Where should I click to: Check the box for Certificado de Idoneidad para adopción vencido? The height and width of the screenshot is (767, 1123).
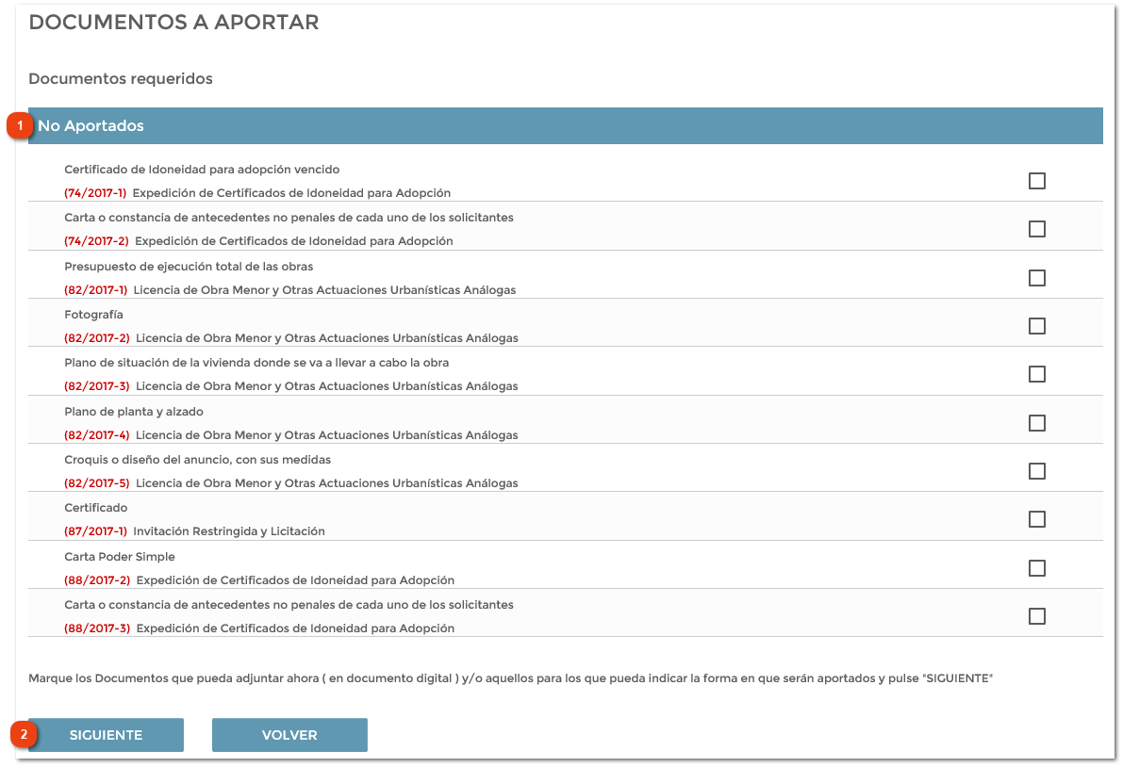pos(1037,180)
